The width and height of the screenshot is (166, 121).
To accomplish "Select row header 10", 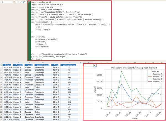I will 1,87.
